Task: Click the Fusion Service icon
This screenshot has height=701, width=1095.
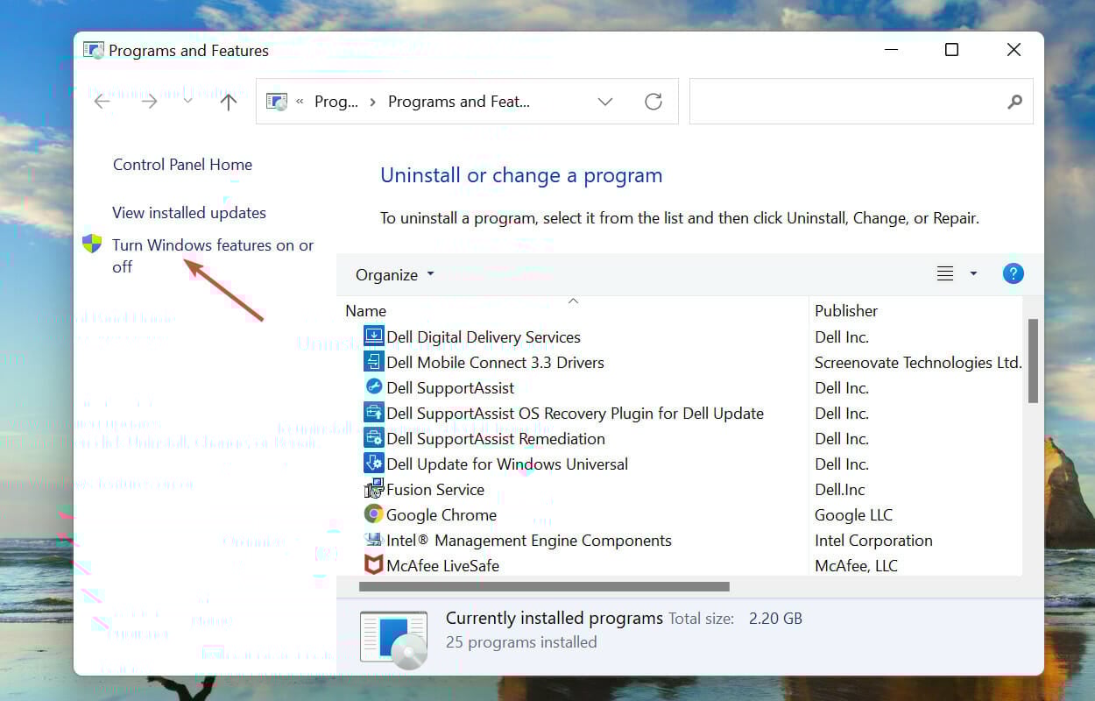Action: pos(374,489)
